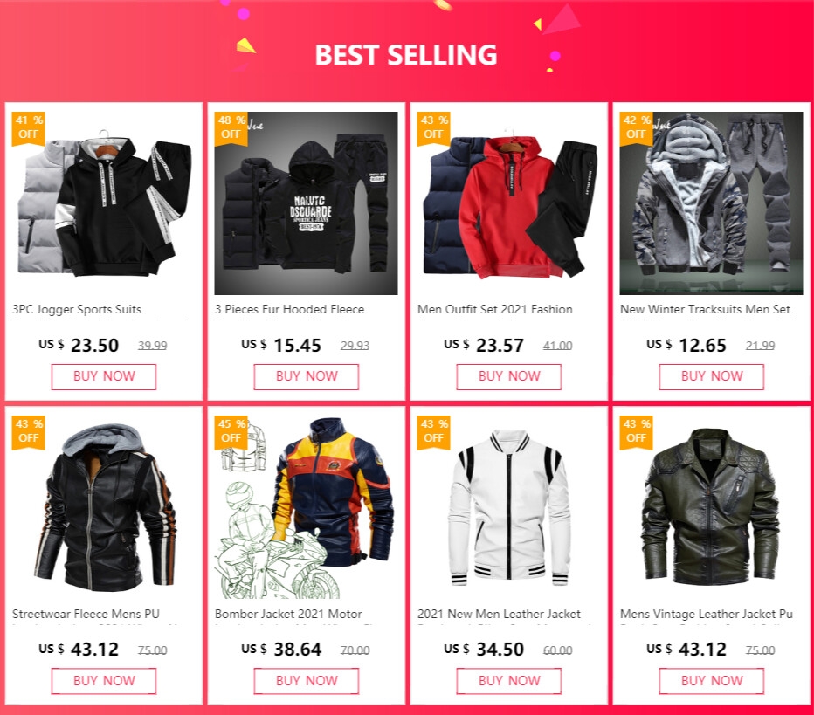Click the 41% OFF badge on the jogger suit
The height and width of the screenshot is (715, 814).
28,127
